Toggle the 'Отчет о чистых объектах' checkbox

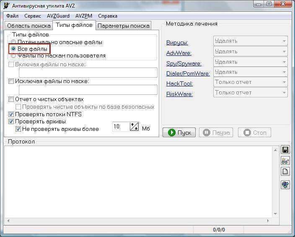pos(11,99)
